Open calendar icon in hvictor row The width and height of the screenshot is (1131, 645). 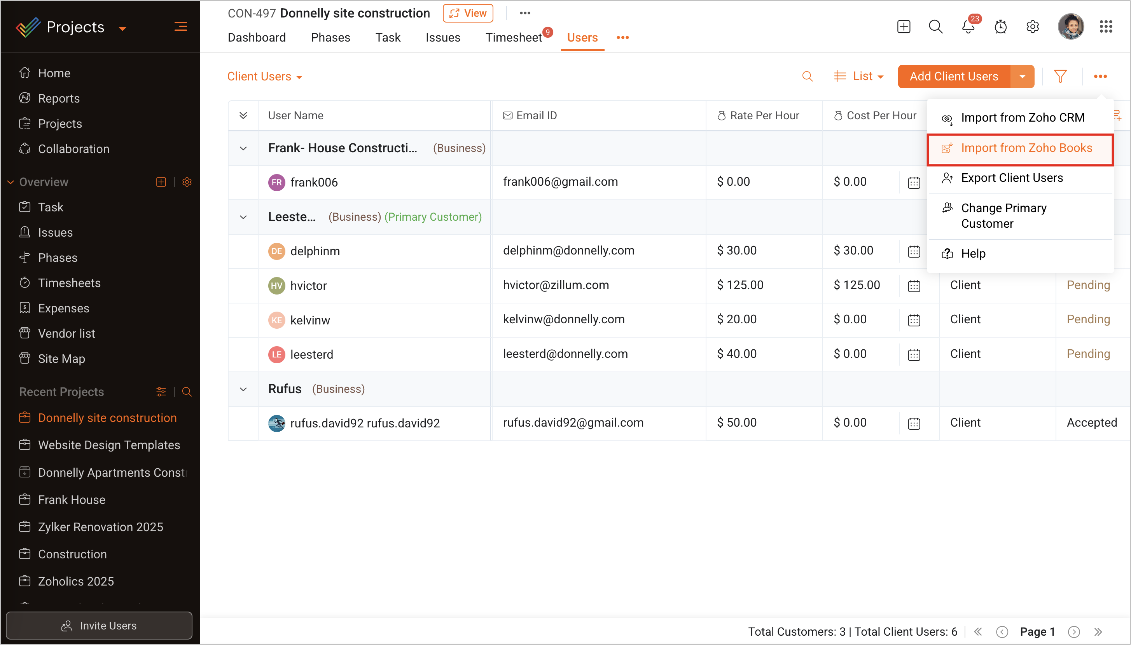(914, 286)
